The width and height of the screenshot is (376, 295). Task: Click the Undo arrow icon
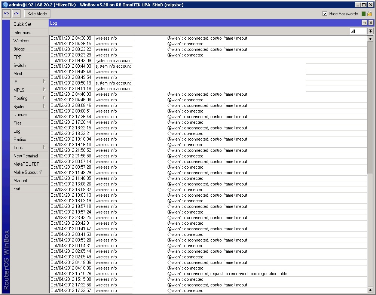[6, 13]
